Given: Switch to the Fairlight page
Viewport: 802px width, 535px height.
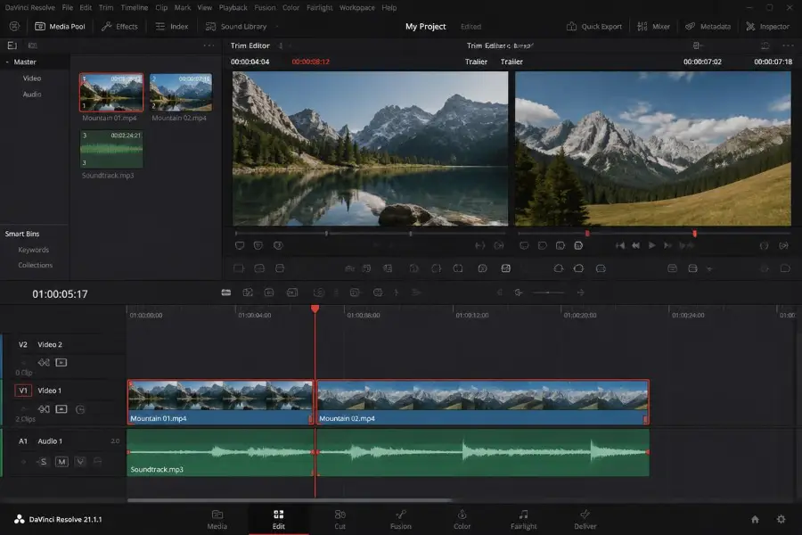Looking at the screenshot, I should tap(523, 520).
